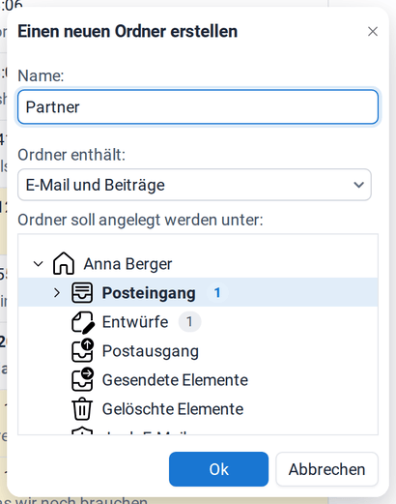The height and width of the screenshot is (504, 396).
Task: Select the Posteingang folder row
Action: (198, 292)
